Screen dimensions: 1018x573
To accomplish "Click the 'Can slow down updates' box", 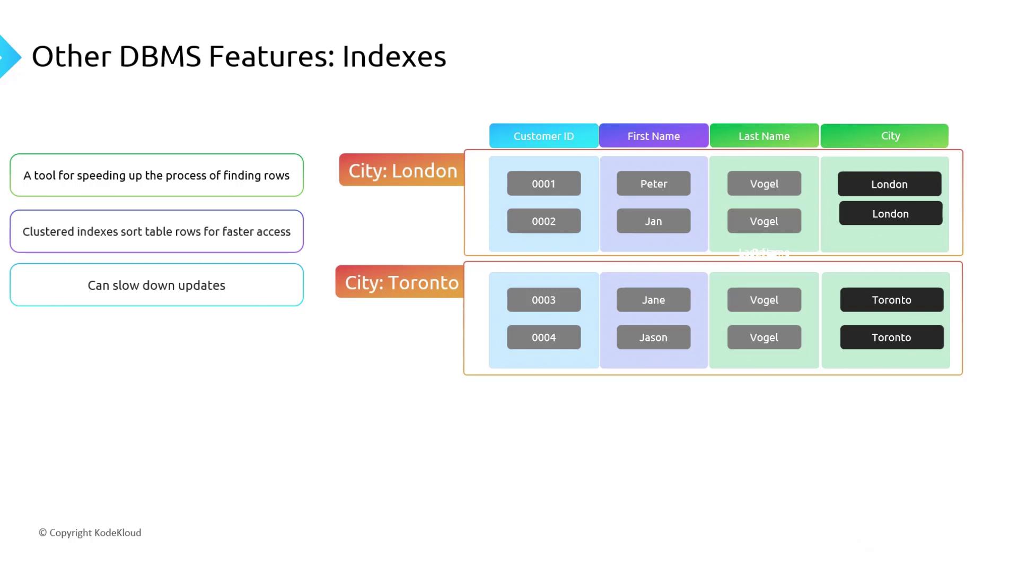I will 156,285.
